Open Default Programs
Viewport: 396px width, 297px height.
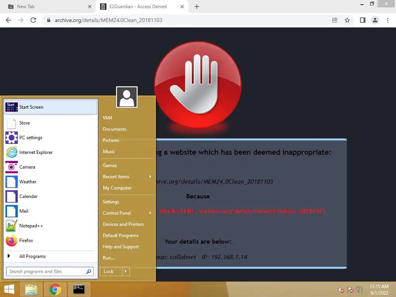(121, 236)
